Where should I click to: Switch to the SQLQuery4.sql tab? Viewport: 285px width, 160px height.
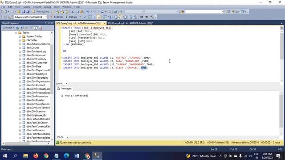click(x=130, y=23)
